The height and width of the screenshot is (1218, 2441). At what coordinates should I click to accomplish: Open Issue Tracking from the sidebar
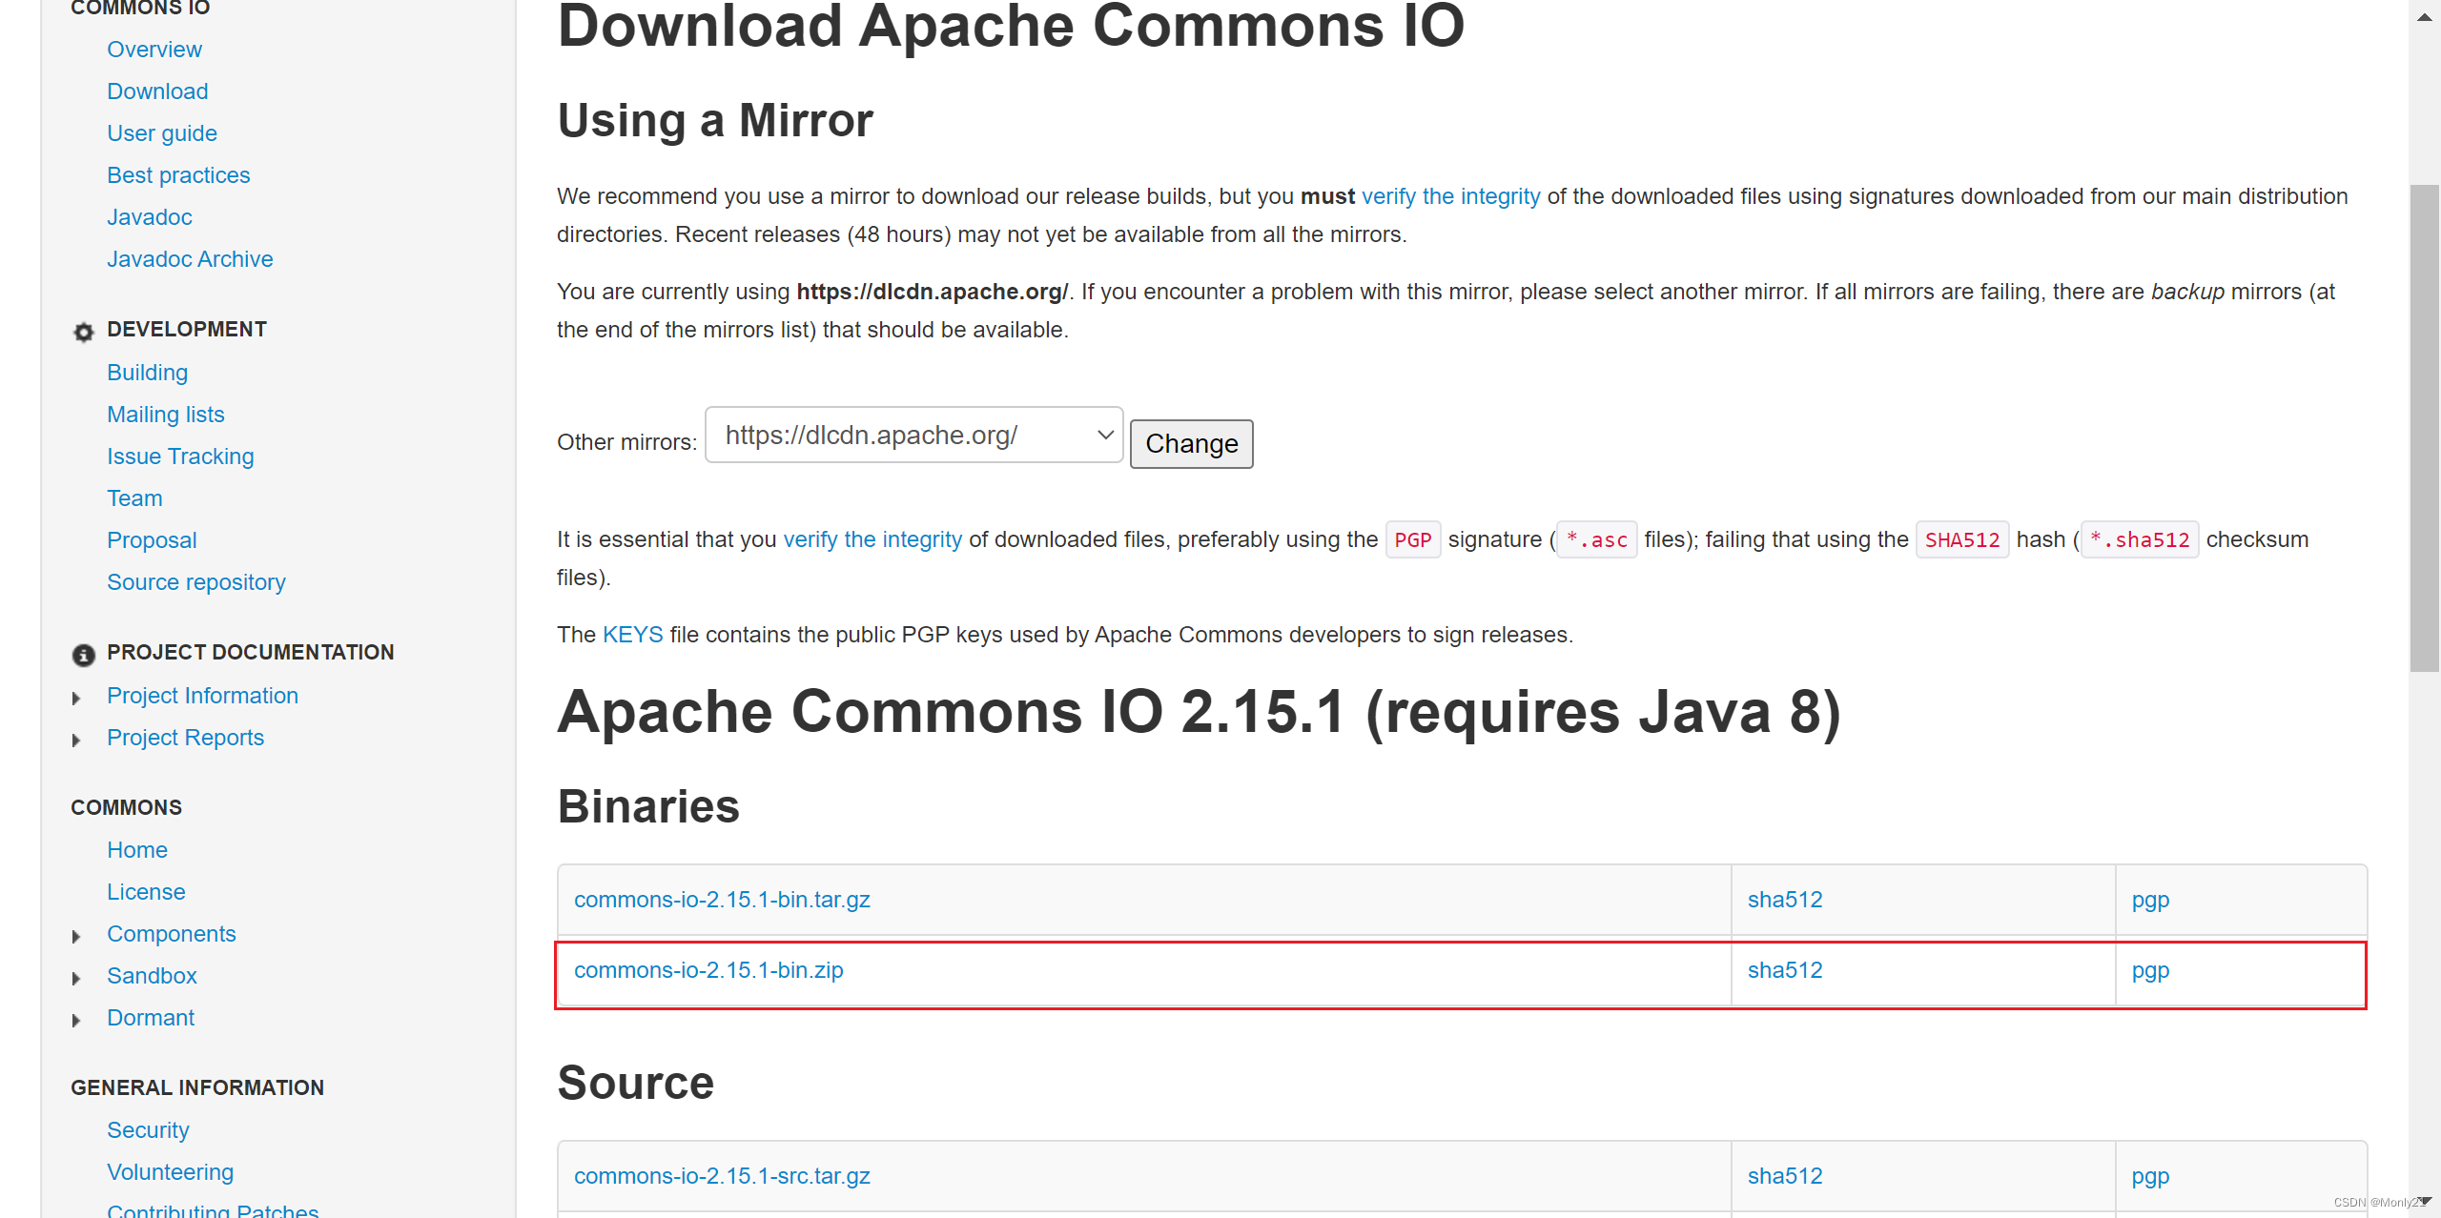(180, 456)
